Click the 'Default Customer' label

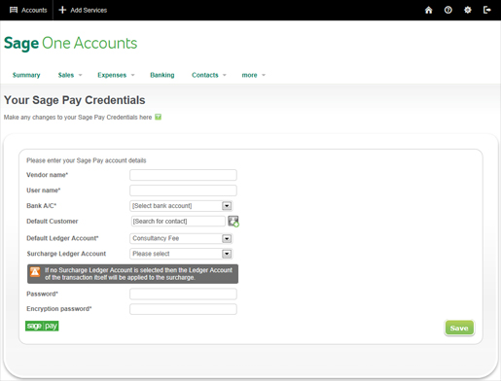53,222
